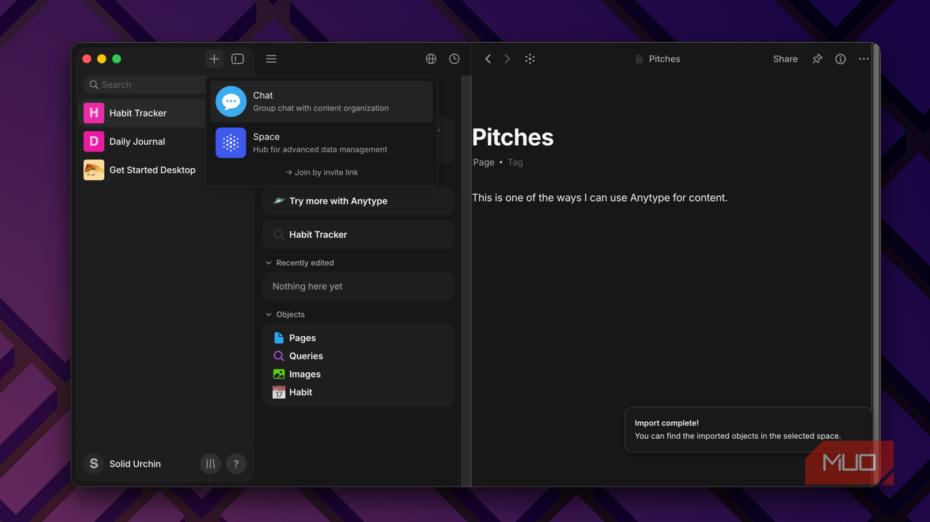Select the Habit Tracker space icon
This screenshot has width=930, height=522.
[94, 113]
